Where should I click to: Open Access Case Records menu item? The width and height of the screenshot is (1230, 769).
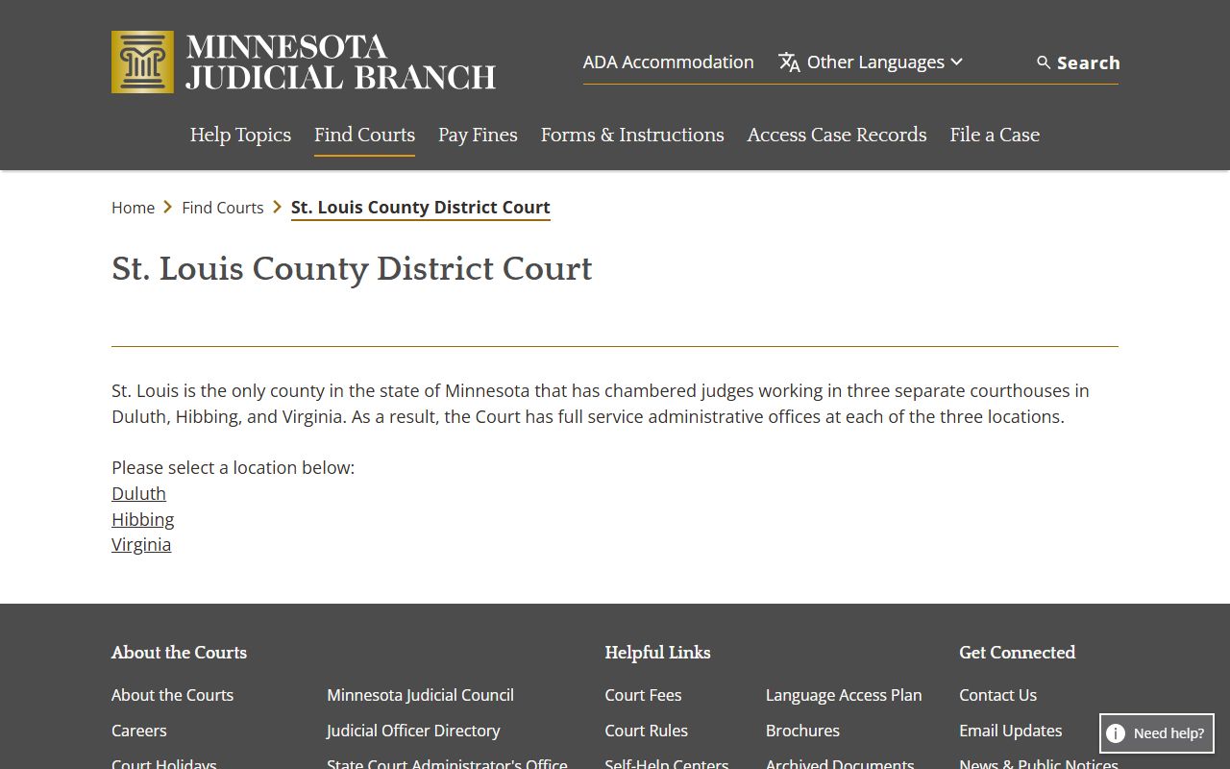point(837,135)
